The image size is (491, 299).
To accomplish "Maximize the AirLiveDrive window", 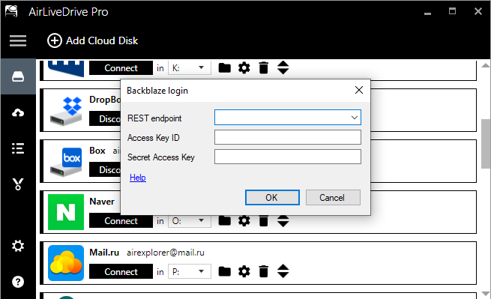I will click(x=452, y=11).
